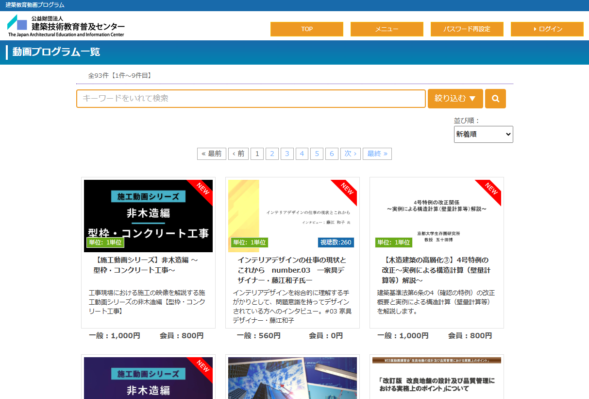Image resolution: width=589 pixels, height=399 pixels.
Task: Click current page 1 in pagination
Action: [x=257, y=154]
